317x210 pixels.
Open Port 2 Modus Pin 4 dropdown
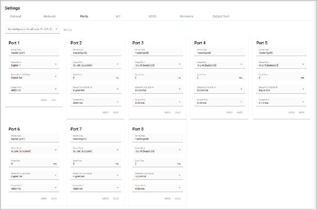pyautogui.click(x=96, y=64)
